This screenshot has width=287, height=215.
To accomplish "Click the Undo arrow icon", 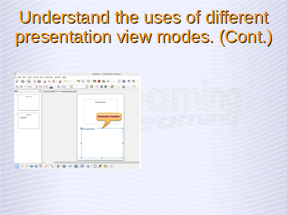I will 65,81.
